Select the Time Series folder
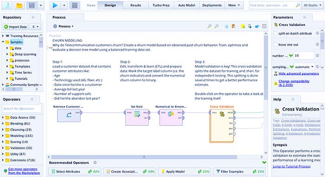 [x=23, y=72]
